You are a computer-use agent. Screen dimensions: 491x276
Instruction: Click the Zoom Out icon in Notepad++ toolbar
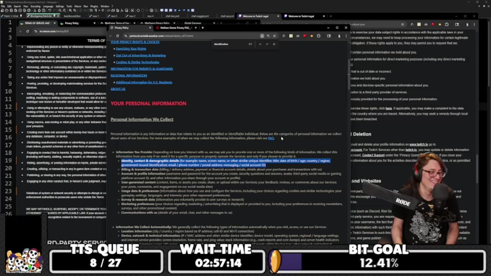coord(75,10)
